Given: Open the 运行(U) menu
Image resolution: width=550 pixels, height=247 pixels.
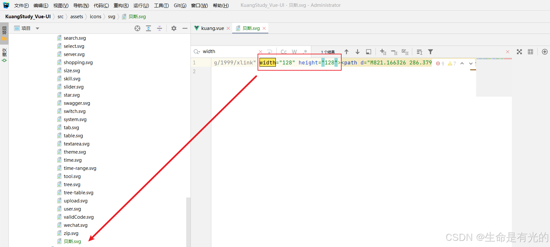Looking at the screenshot, I should click(x=141, y=6).
